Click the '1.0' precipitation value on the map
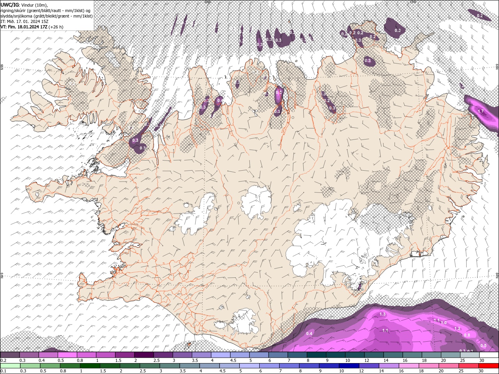This screenshot has width=499, height=374. point(444,323)
